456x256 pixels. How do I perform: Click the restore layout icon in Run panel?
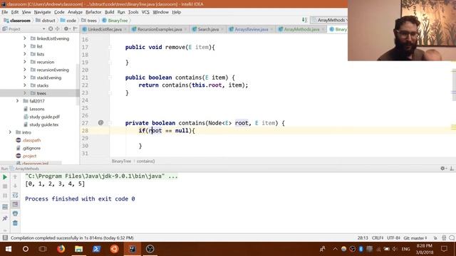[x=5, y=207]
